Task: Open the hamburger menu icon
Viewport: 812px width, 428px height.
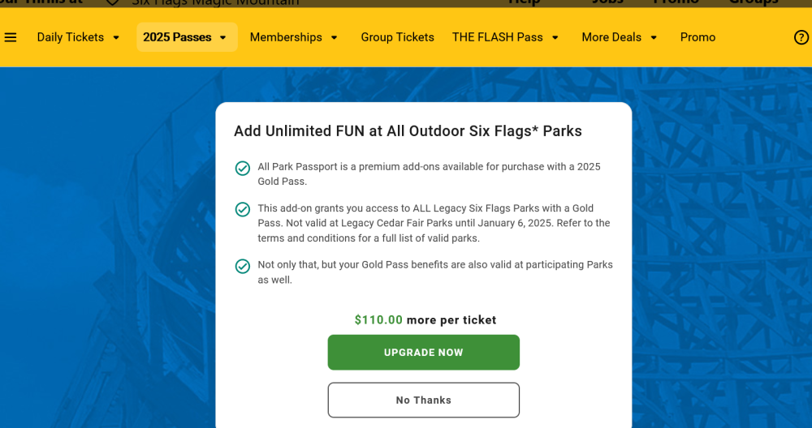Action: [x=11, y=37]
